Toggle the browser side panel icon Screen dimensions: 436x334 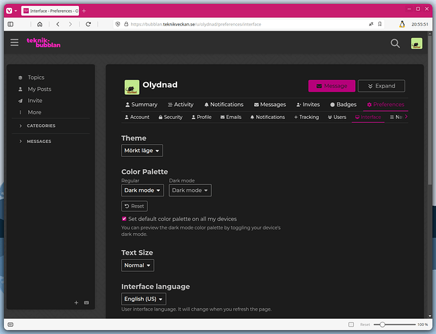pyautogui.click(x=11, y=24)
